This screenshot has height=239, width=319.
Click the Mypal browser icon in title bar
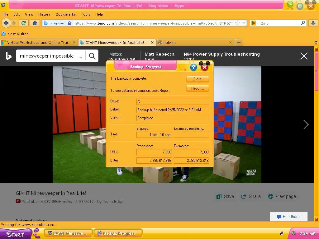click(3, 5)
